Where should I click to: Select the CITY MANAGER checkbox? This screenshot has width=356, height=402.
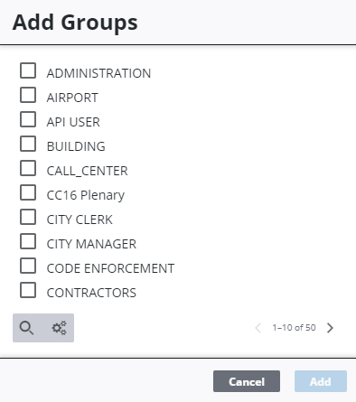[28, 241]
